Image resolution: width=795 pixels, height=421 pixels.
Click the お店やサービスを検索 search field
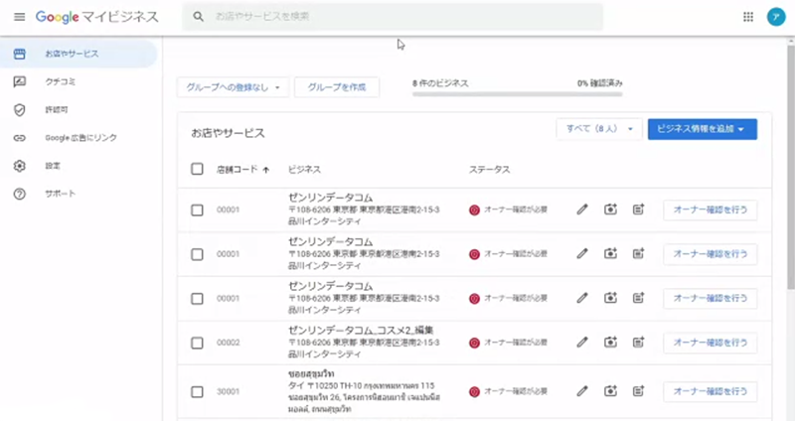pos(397,17)
